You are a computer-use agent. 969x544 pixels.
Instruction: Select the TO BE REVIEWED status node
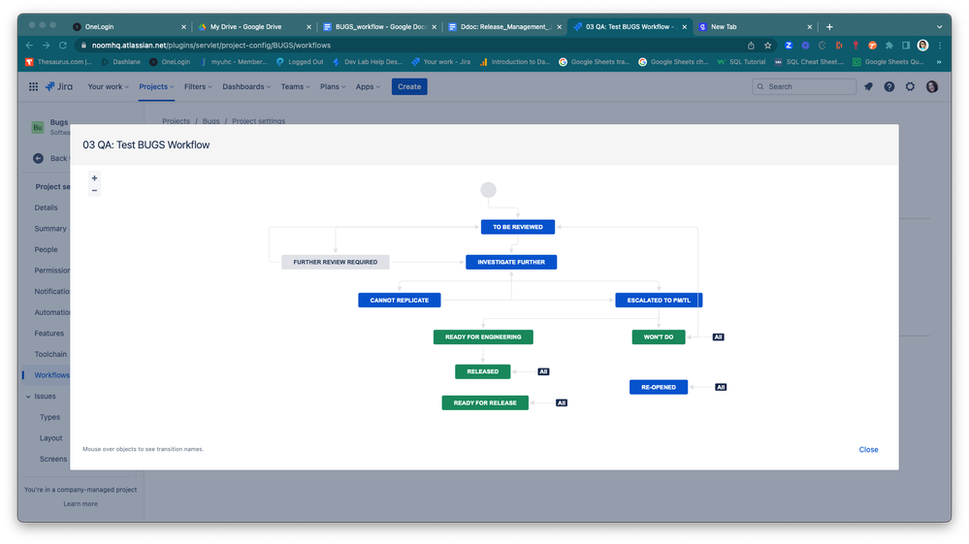pyautogui.click(x=518, y=227)
